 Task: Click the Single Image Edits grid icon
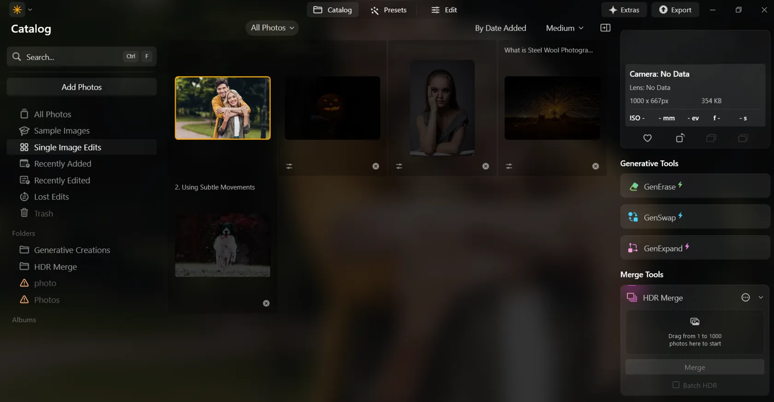pos(24,147)
